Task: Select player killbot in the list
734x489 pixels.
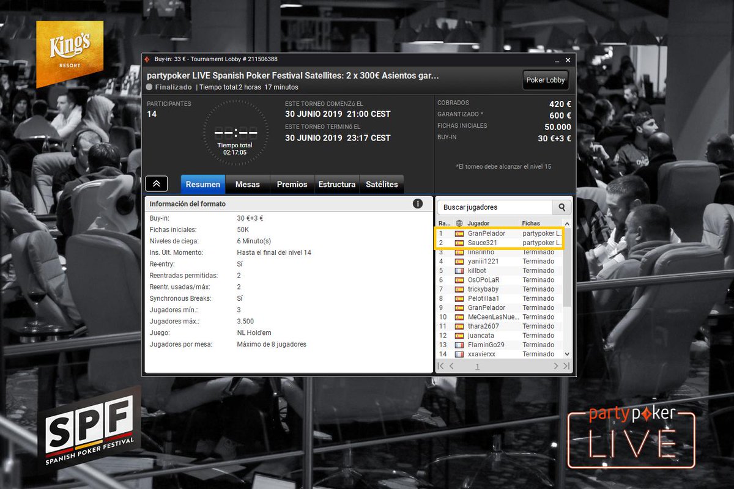Action: coord(500,270)
